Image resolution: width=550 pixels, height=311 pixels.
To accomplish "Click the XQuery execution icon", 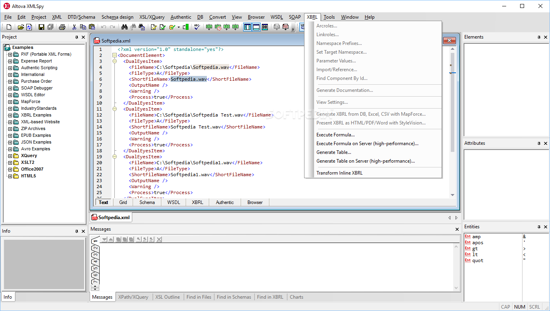I will (x=236, y=27).
